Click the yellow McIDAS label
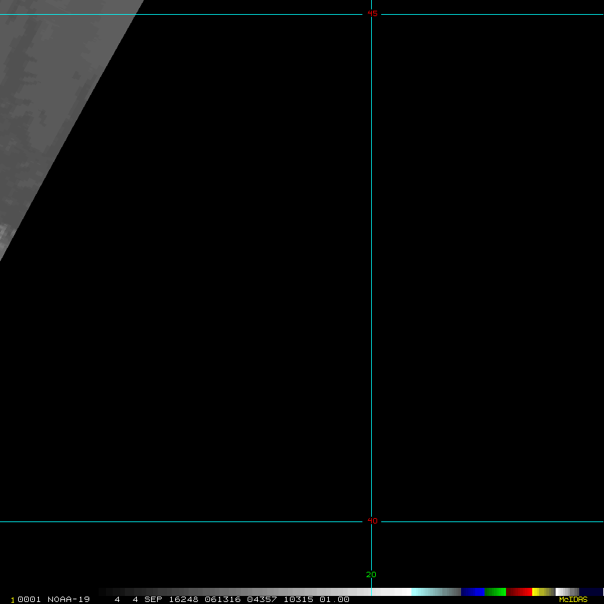604x604 pixels. pos(572,599)
